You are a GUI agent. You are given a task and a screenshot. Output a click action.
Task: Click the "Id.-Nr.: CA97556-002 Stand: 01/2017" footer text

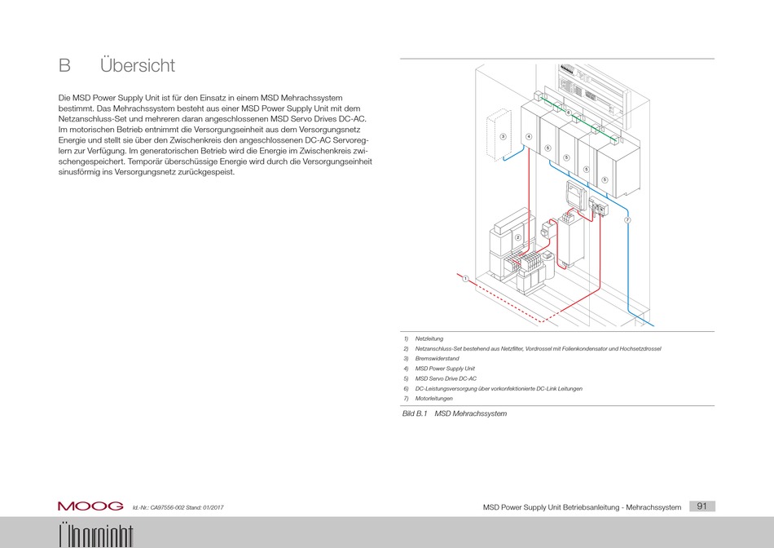[178, 507]
